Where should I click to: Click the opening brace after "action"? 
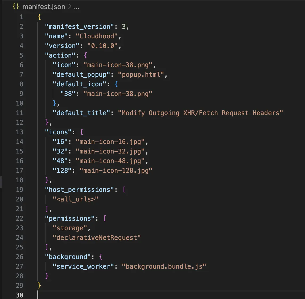[85, 55]
